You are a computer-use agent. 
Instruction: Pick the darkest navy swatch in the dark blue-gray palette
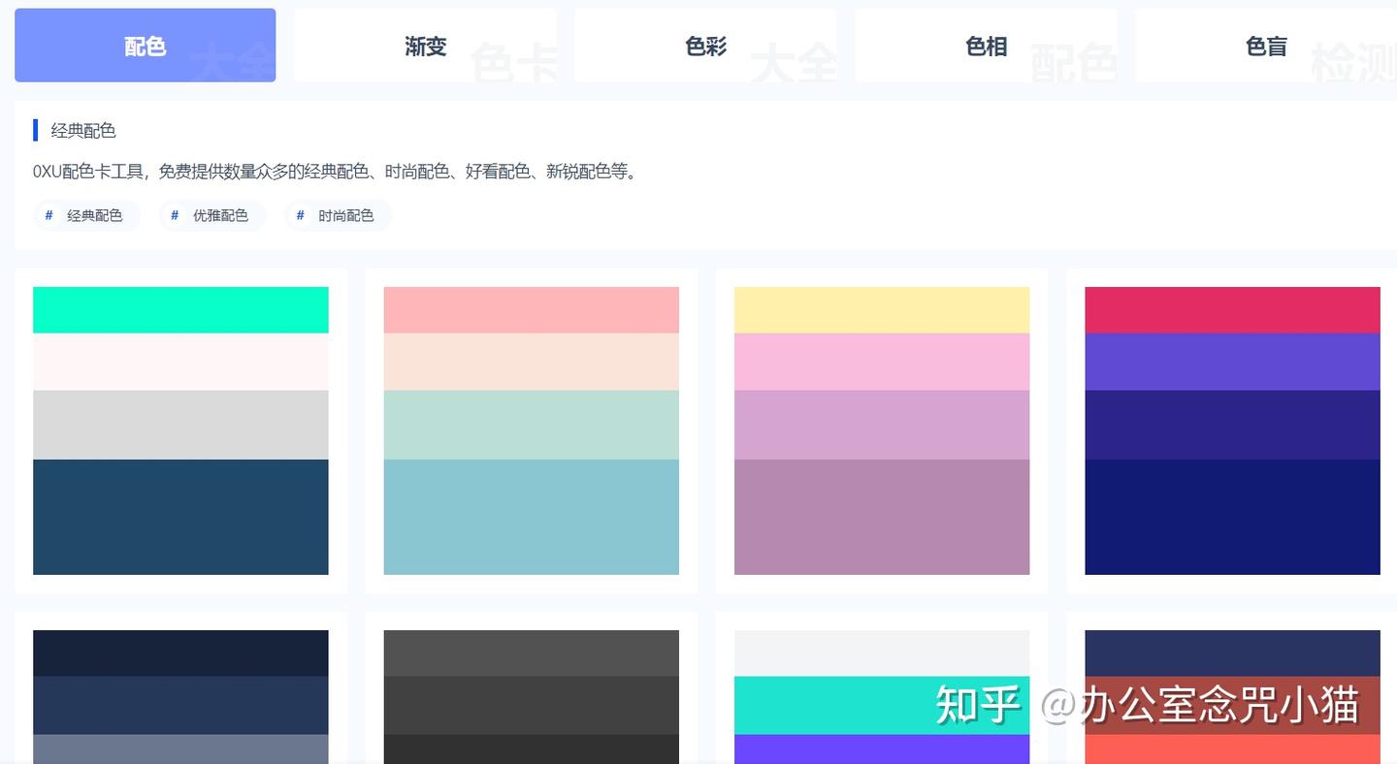tap(180, 653)
